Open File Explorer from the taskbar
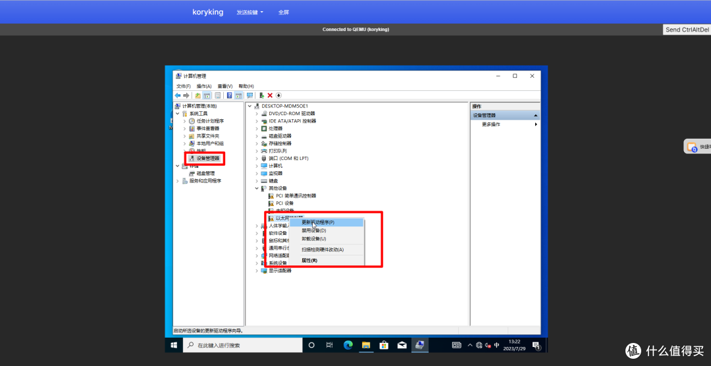711x366 pixels. [366, 345]
